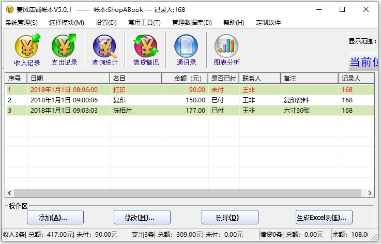The width and height of the screenshot is (381, 244).
Task: Sort by the 金额（元） column header
Action: [185, 78]
